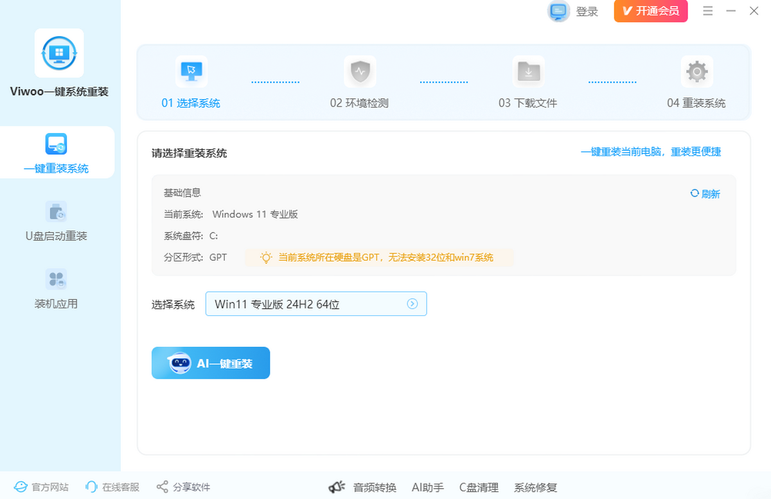
Task: Click the Viwoo app logo icon
Action: point(59,53)
